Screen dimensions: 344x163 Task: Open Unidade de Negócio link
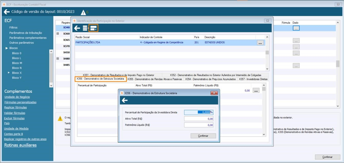coord(17,97)
